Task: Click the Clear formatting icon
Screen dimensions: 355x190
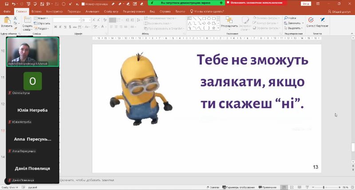Action: click(x=105, y=20)
